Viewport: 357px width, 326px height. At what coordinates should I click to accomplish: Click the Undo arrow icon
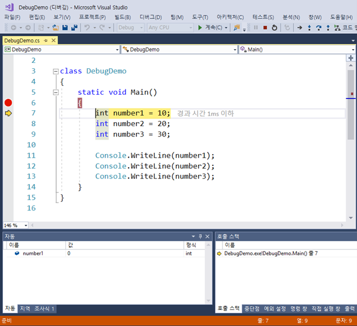[88, 28]
